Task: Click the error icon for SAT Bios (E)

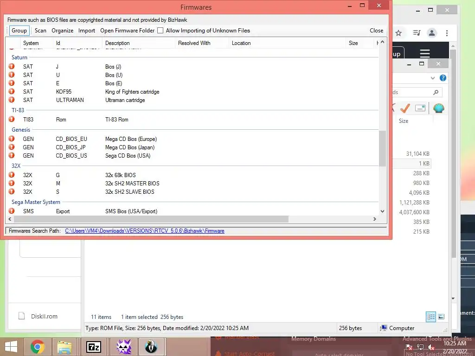Action: [x=12, y=83]
